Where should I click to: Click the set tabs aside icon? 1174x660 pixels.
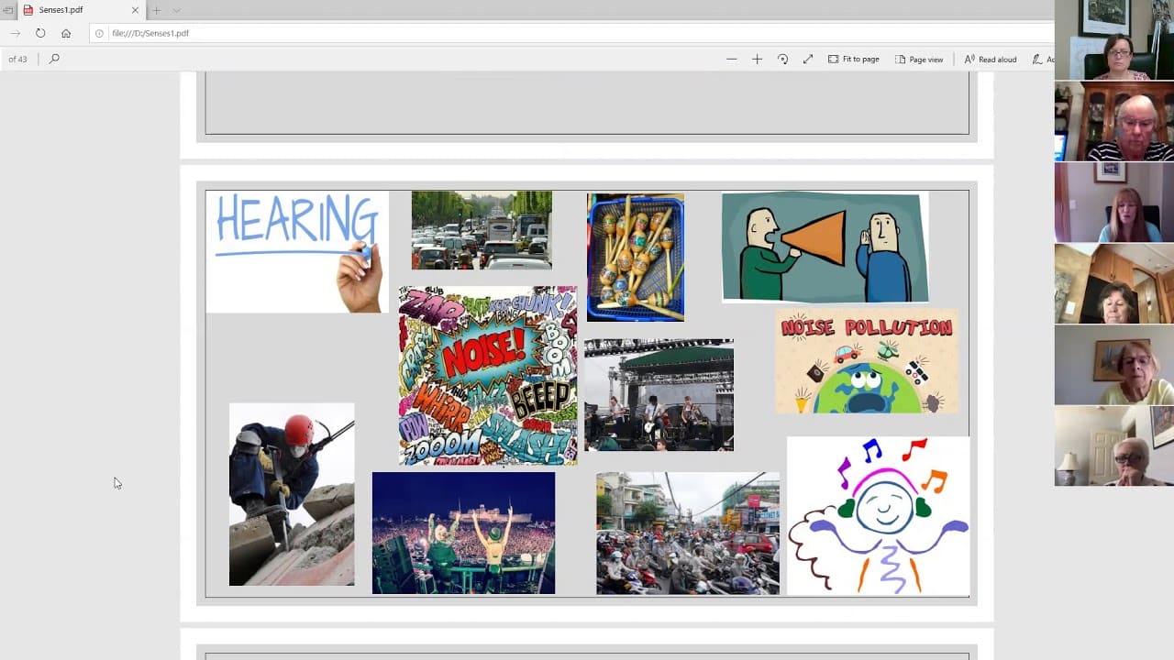click(x=8, y=10)
